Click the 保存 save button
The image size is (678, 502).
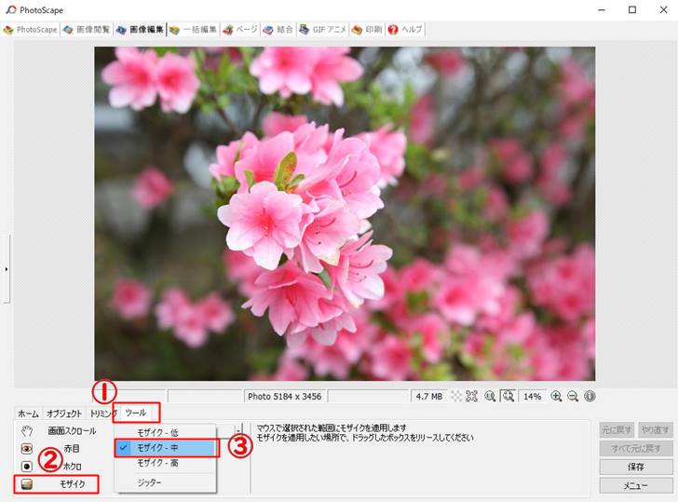[635, 467]
